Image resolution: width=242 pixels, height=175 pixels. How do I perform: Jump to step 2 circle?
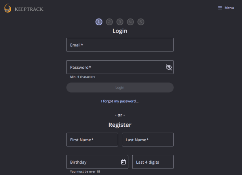click(109, 22)
